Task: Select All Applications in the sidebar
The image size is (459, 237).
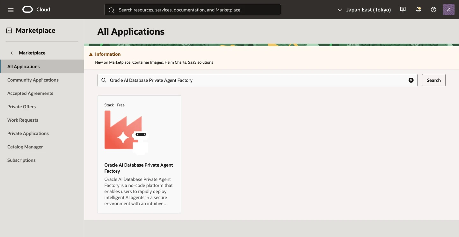Action: (42, 66)
